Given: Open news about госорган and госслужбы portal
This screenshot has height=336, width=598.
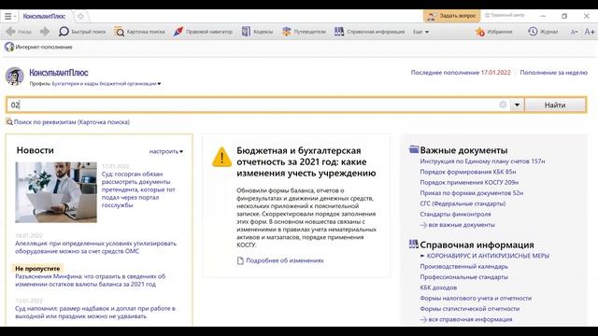Looking at the screenshot, I should pyautogui.click(x=138, y=189).
